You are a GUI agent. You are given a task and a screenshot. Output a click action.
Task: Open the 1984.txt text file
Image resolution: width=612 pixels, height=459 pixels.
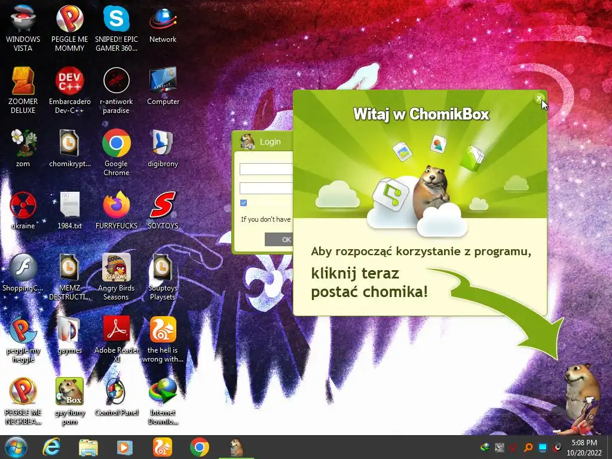tap(69, 205)
